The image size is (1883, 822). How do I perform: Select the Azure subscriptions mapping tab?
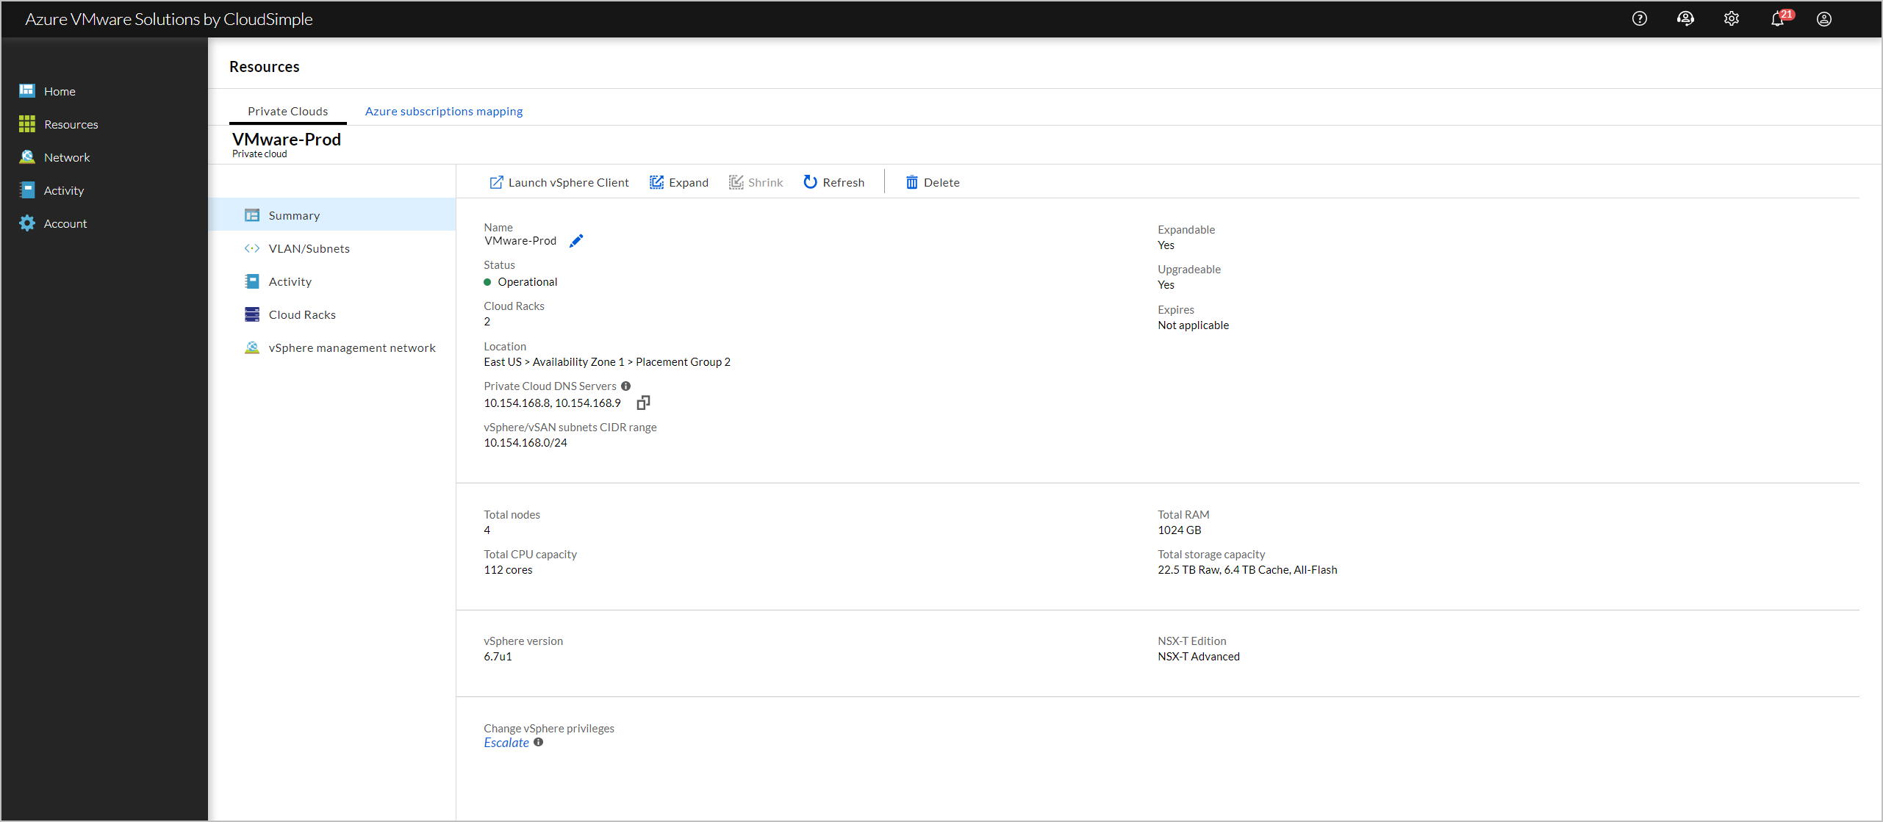(445, 110)
